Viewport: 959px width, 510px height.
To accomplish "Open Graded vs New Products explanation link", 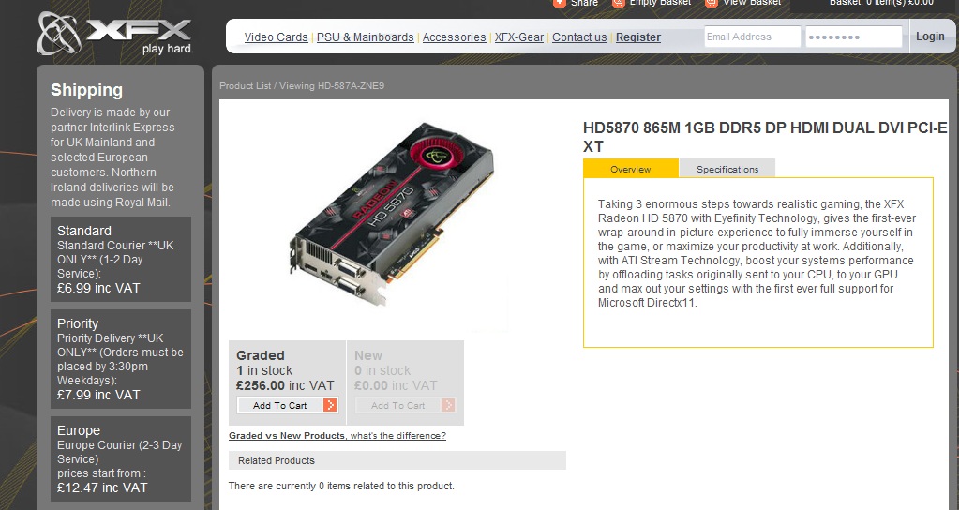I will 337,435.
